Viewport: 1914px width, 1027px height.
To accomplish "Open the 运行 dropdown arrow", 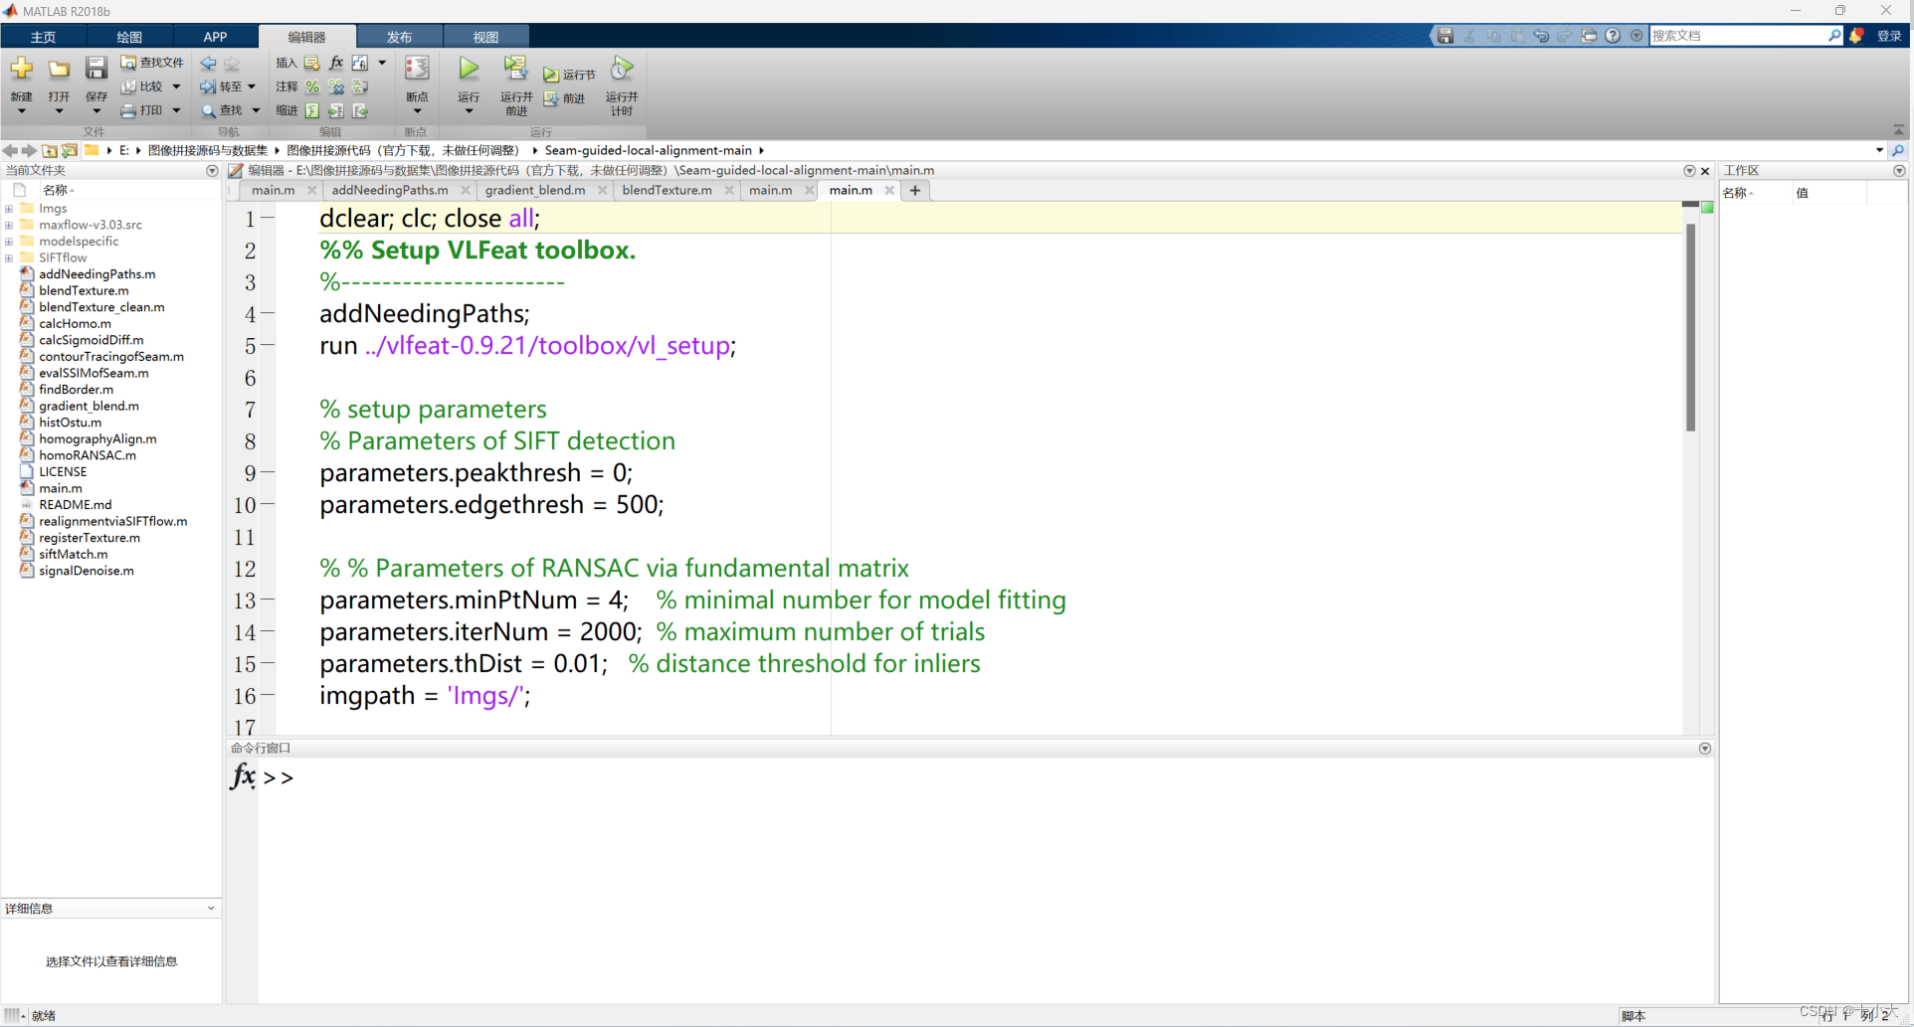I will coord(469,111).
